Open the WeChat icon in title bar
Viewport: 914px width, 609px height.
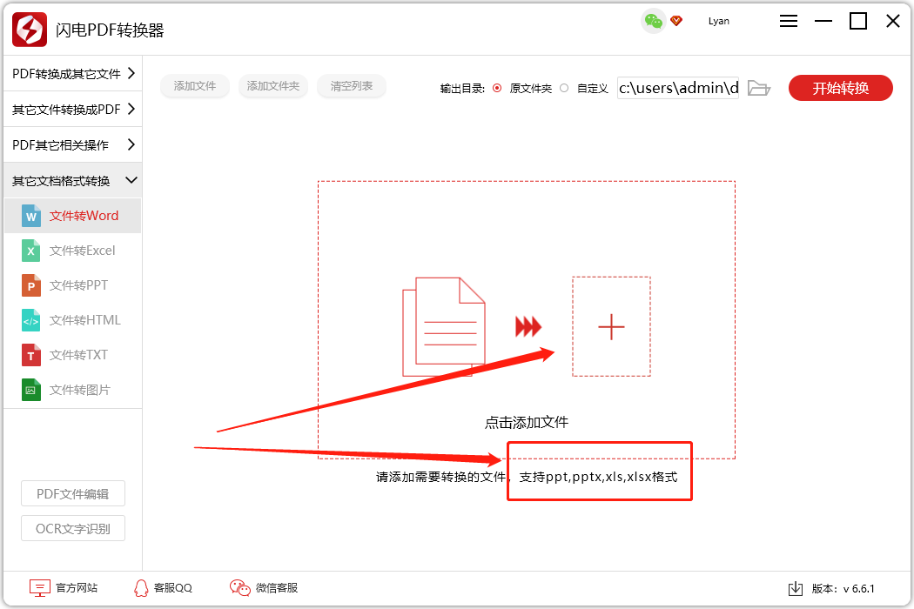point(653,21)
